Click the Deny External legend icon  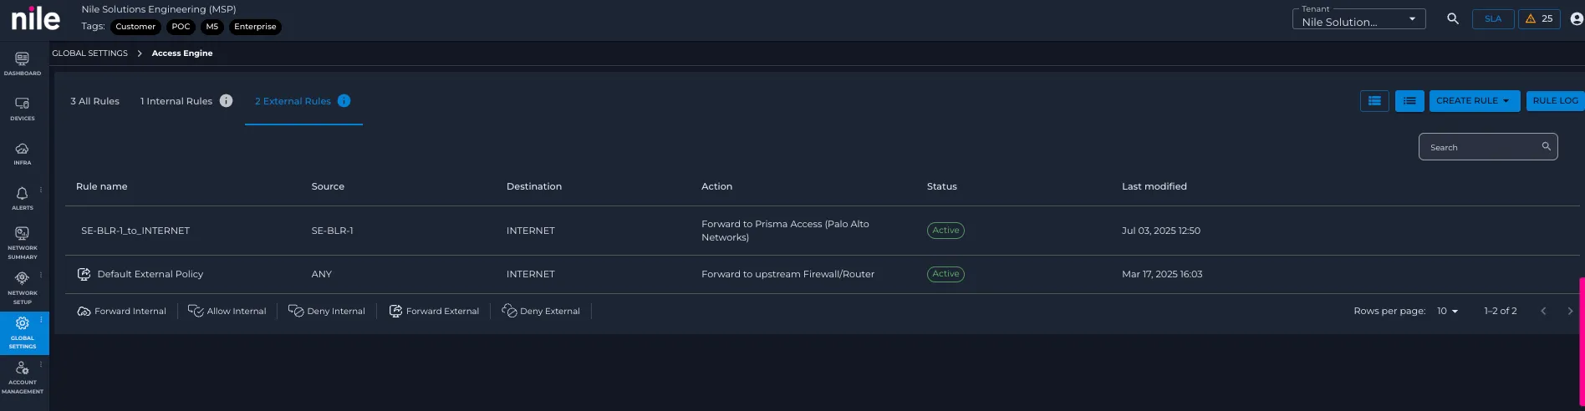[509, 311]
